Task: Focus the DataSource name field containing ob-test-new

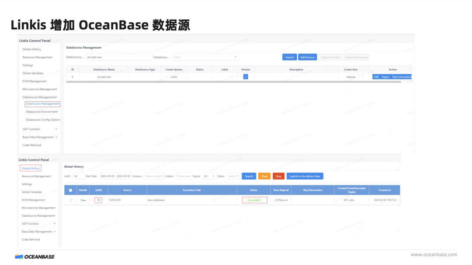Action: [119, 57]
